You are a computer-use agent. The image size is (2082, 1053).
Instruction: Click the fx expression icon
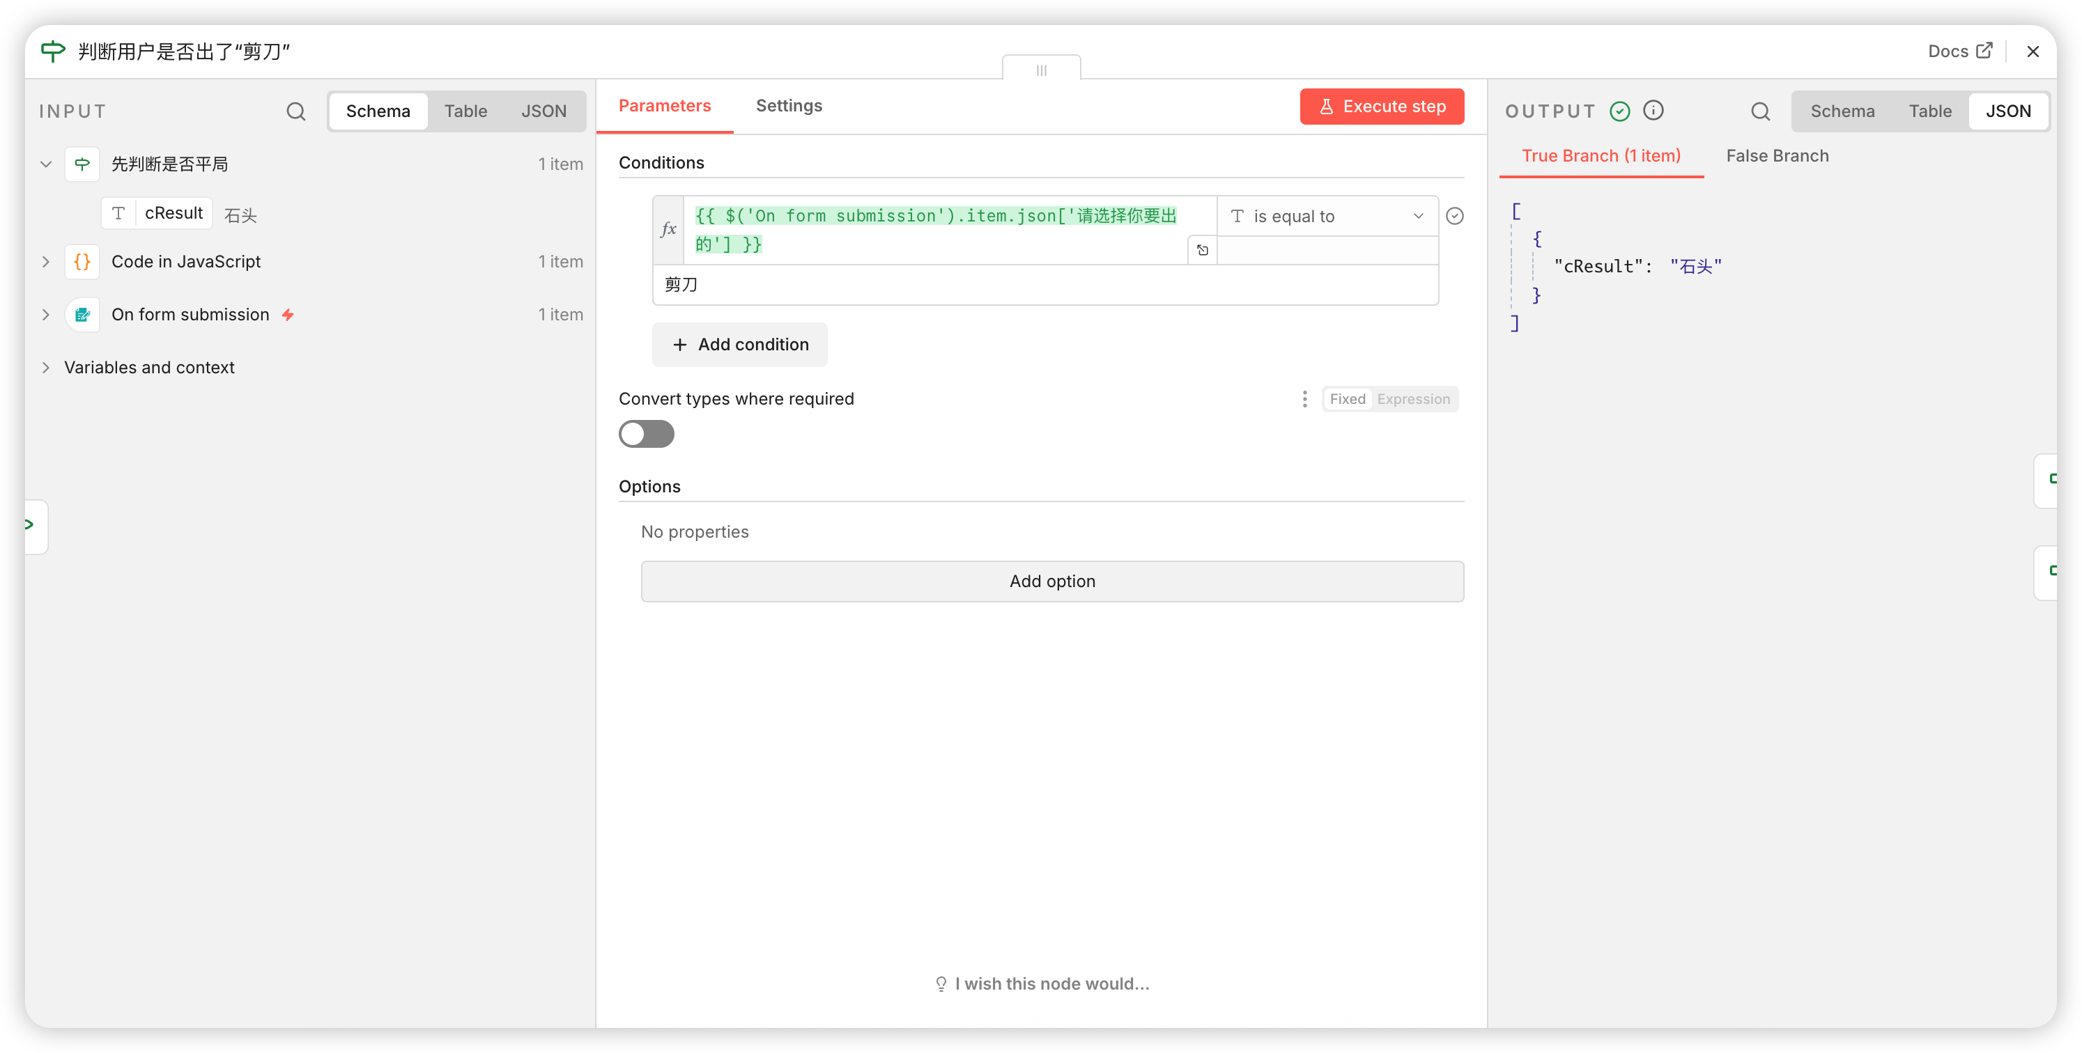click(668, 229)
